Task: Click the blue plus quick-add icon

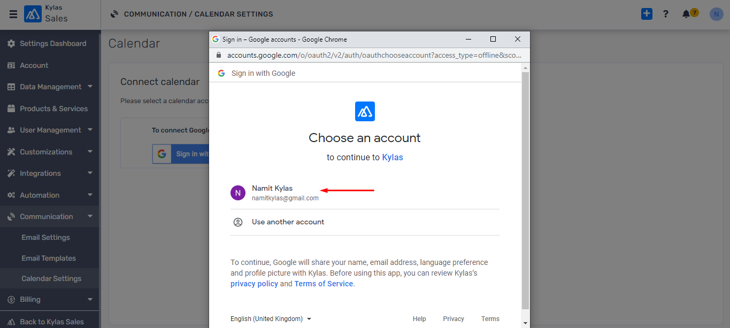Action: [x=647, y=14]
